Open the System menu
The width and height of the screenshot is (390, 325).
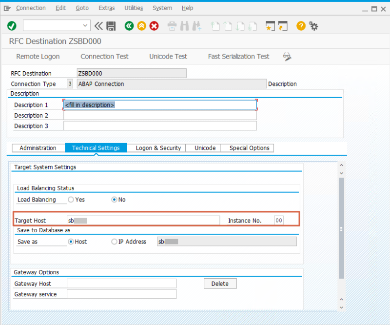pyautogui.click(x=162, y=8)
